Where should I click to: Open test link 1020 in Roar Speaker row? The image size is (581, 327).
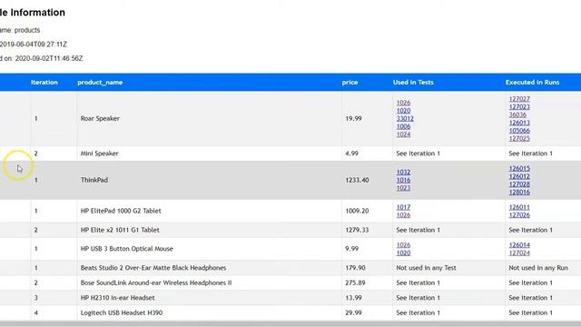[403, 111]
